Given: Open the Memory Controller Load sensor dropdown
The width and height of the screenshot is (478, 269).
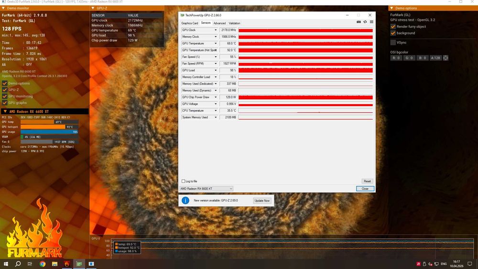Looking at the screenshot, I should [x=216, y=77].
